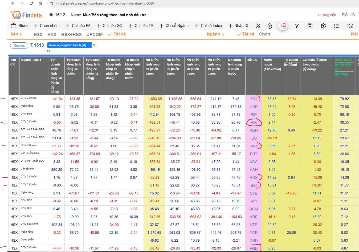
Task: Open the HDB ticker
Action: [x=254, y=107]
